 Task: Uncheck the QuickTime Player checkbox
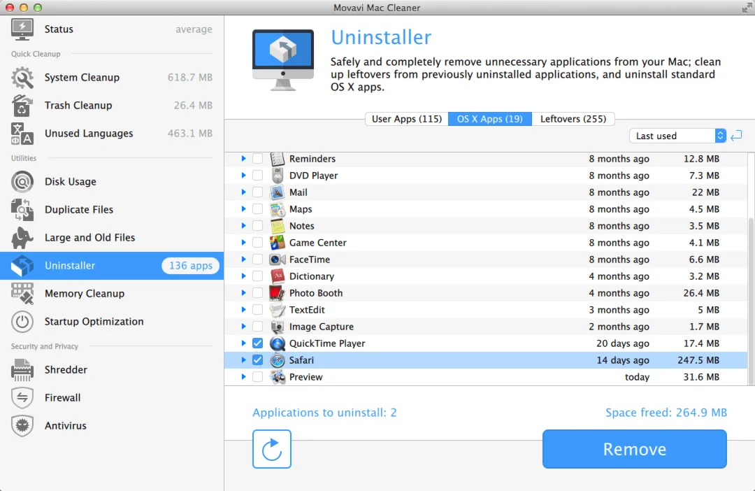point(257,343)
